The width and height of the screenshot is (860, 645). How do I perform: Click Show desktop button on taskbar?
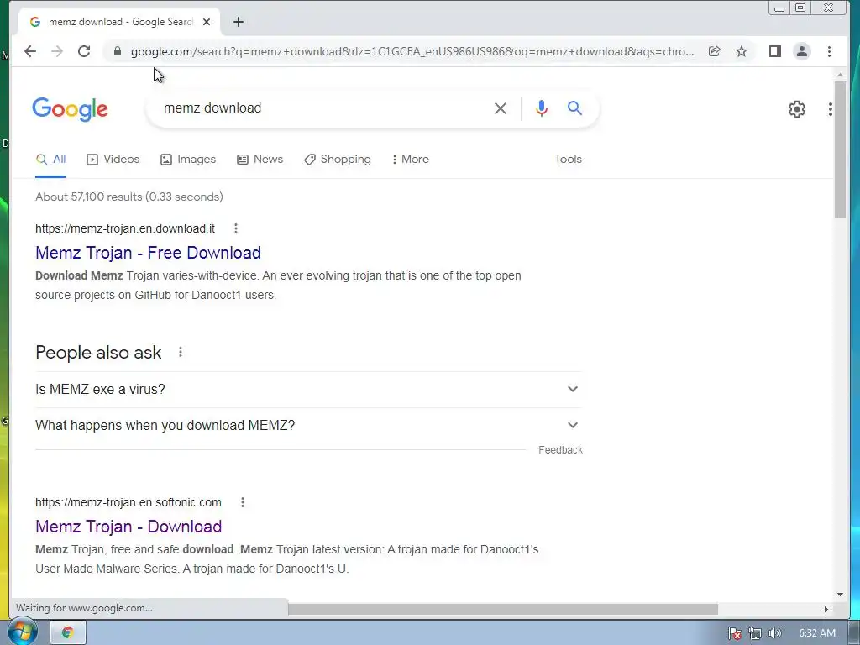(854, 633)
